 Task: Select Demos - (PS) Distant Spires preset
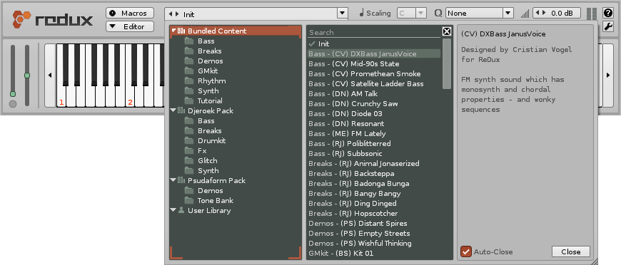click(x=374, y=224)
